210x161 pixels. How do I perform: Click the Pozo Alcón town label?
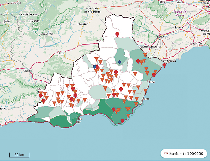click(x=46, y=34)
